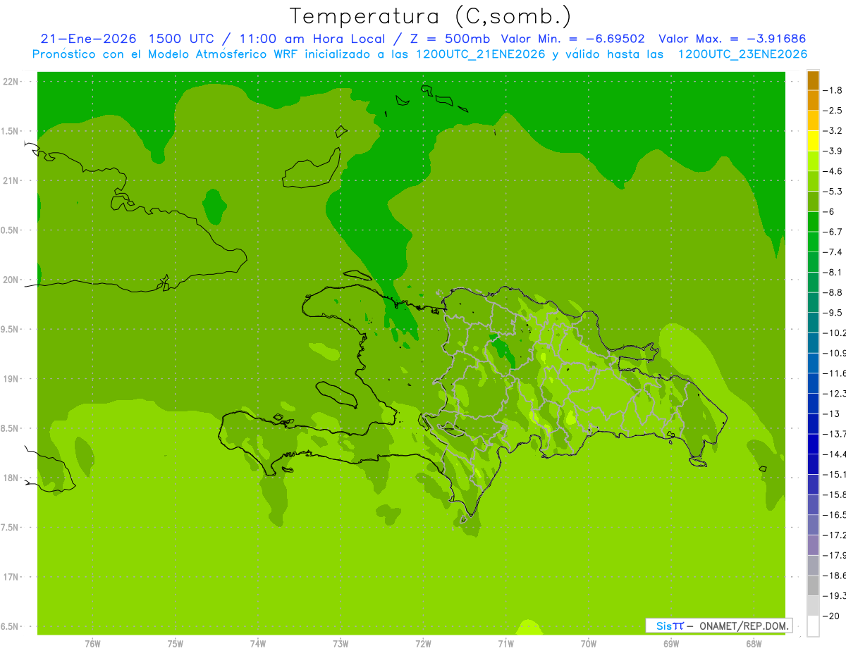Click the 72W longitude axis label
The height and width of the screenshot is (653, 846).
pos(423,645)
